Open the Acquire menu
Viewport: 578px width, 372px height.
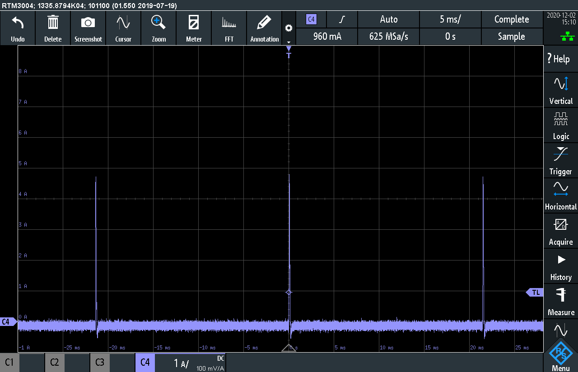click(560, 231)
